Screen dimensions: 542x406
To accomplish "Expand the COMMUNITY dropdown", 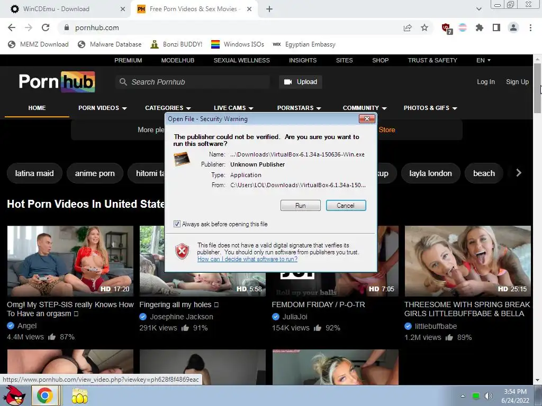I will pos(365,108).
